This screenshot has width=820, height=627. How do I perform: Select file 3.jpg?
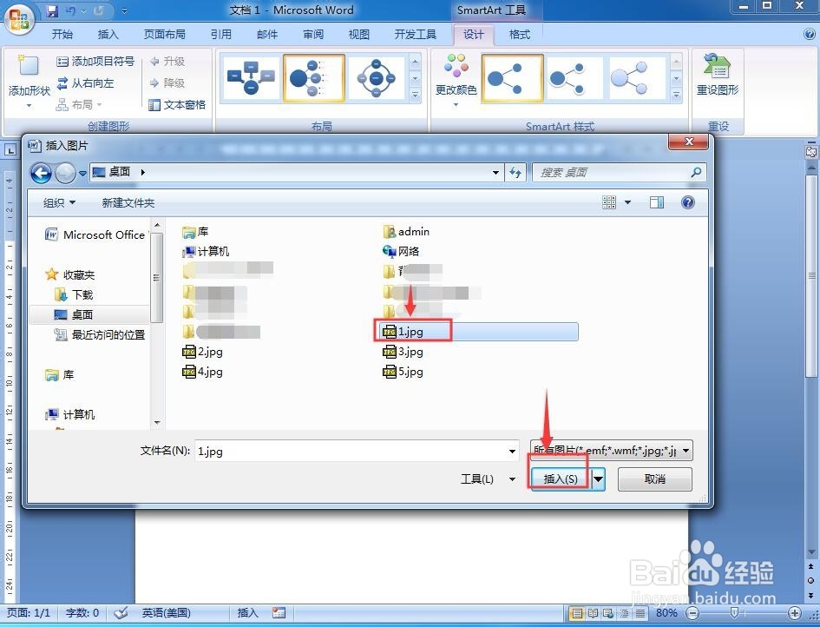(403, 351)
